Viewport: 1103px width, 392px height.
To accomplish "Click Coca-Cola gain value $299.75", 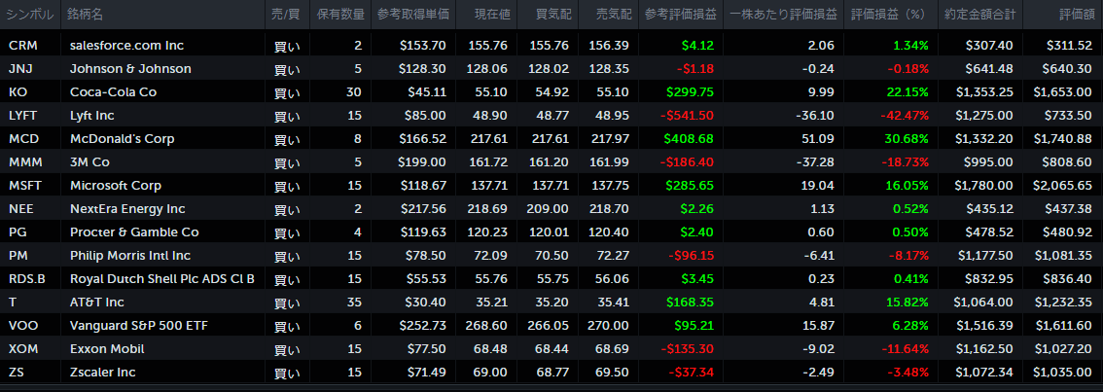I will point(692,92).
